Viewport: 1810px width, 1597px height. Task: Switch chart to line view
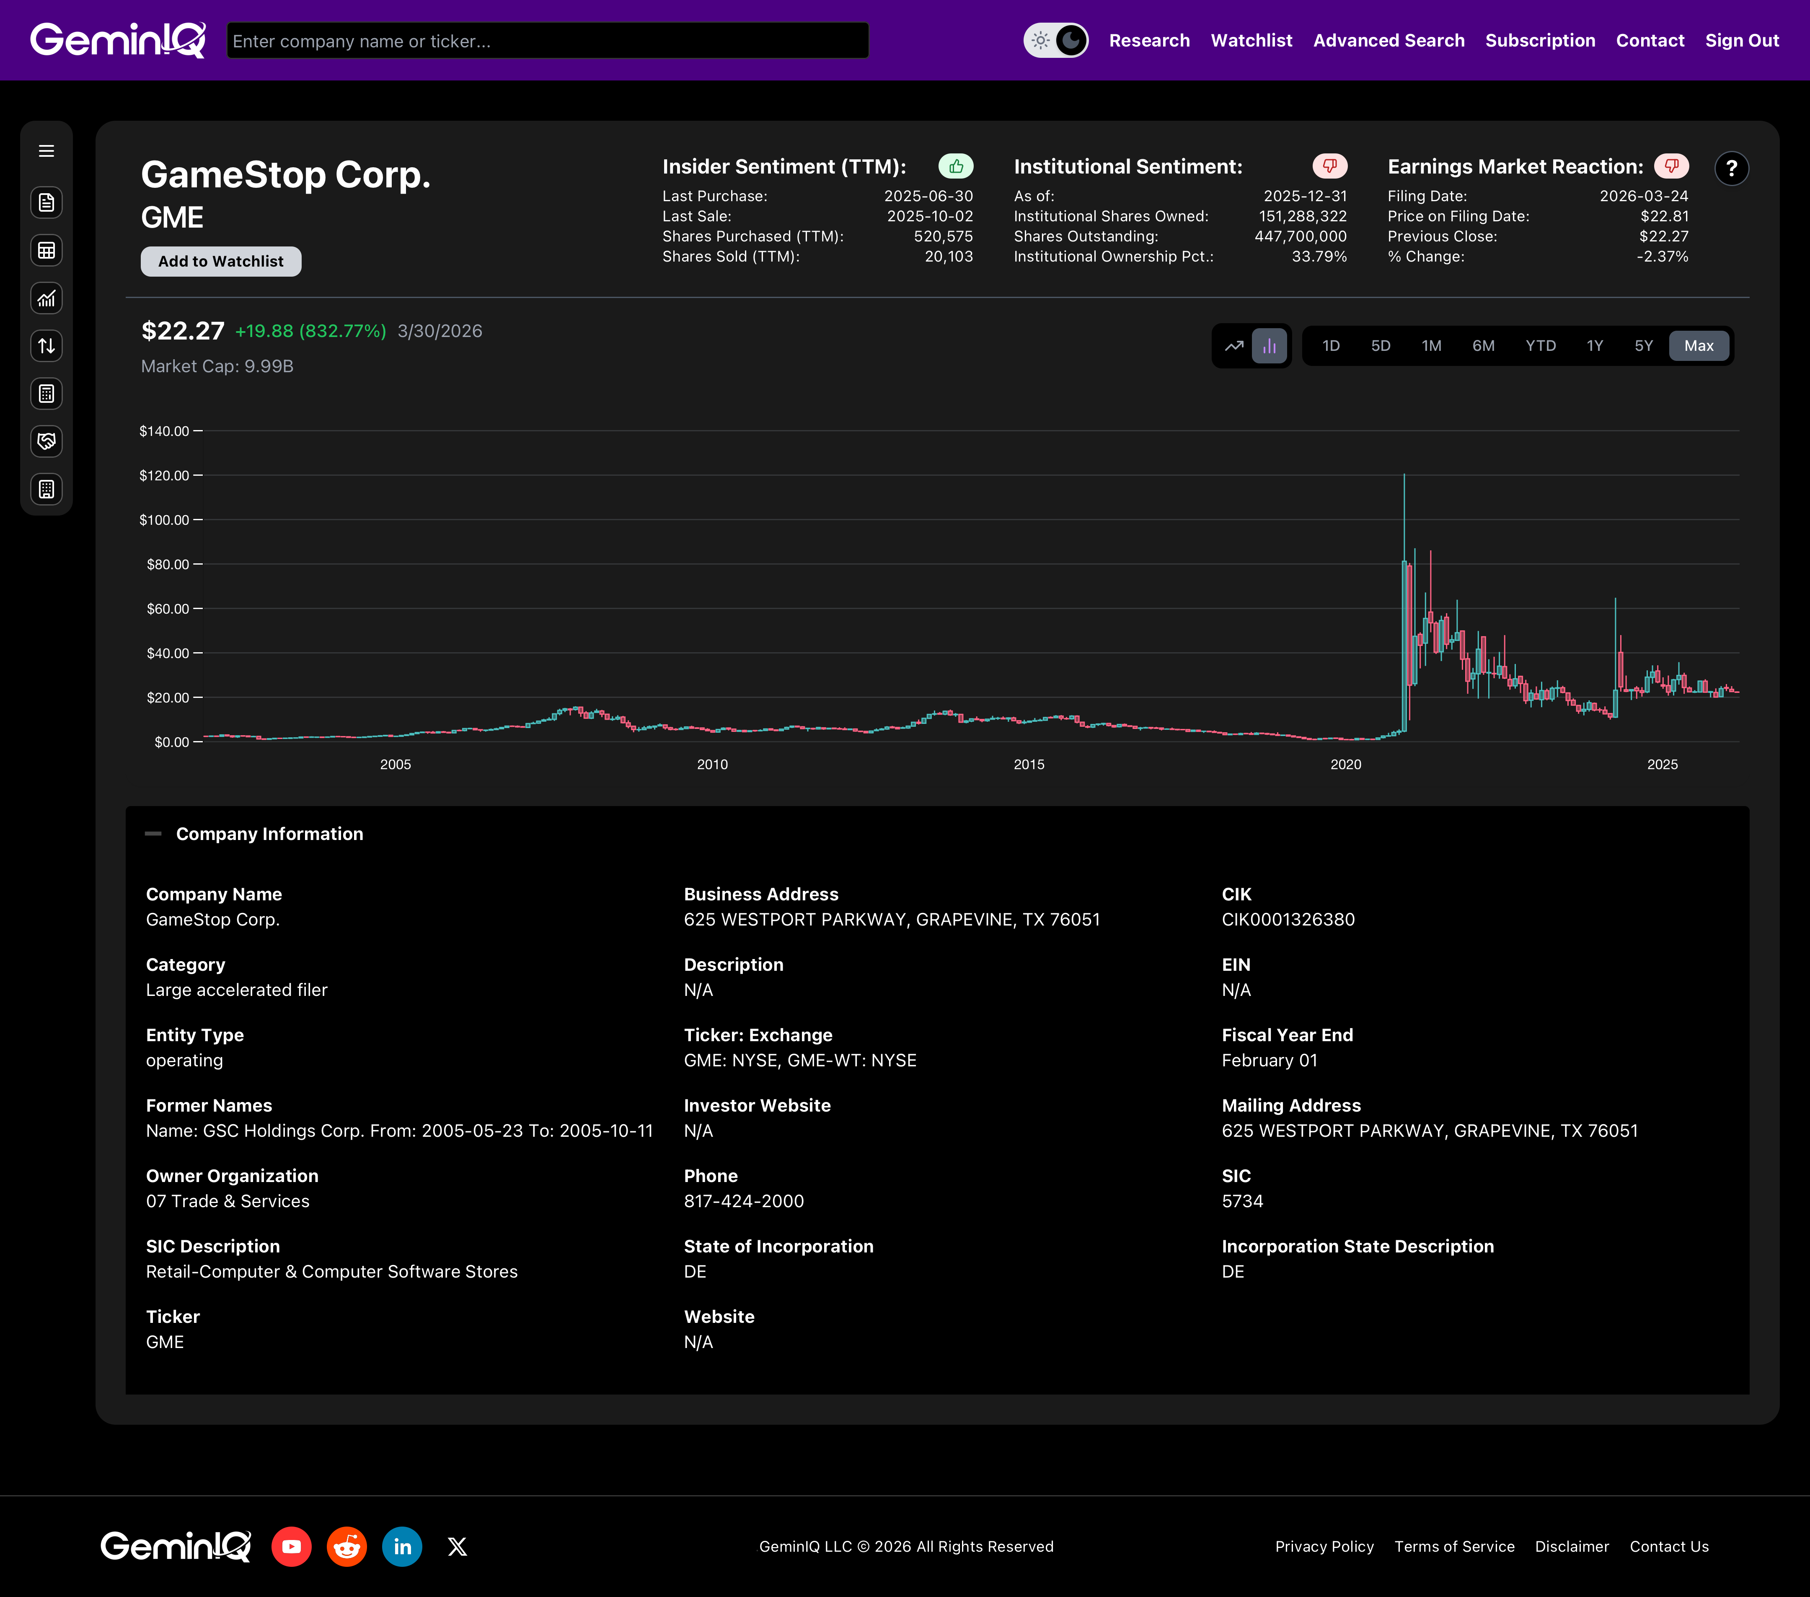pos(1233,345)
